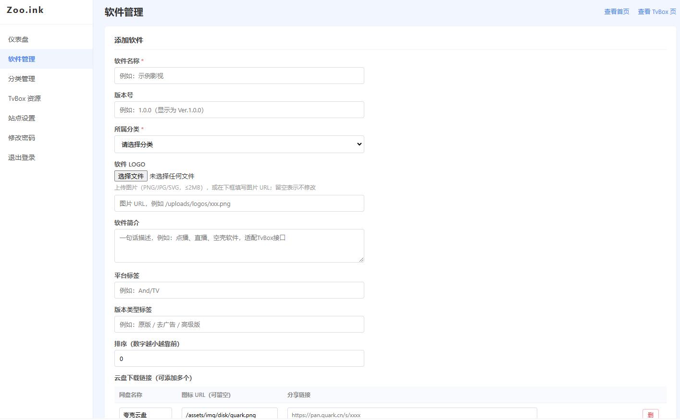Viewport: 680px width, 420px height.
Task: Click the Zoo.ink logo
Action: [x=25, y=10]
